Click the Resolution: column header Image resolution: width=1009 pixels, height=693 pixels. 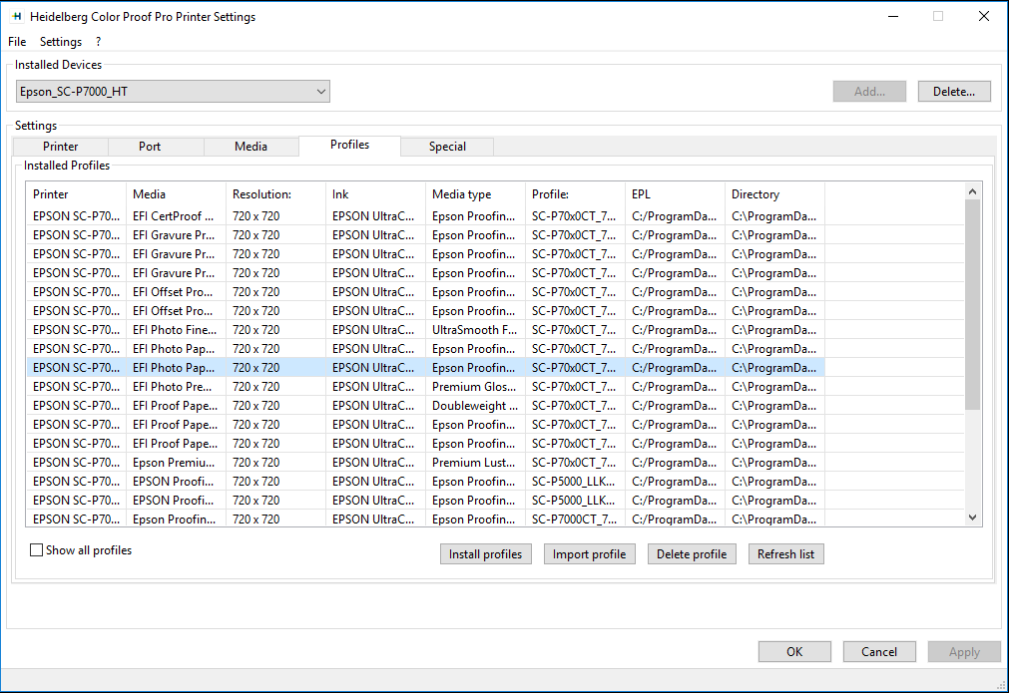(275, 194)
